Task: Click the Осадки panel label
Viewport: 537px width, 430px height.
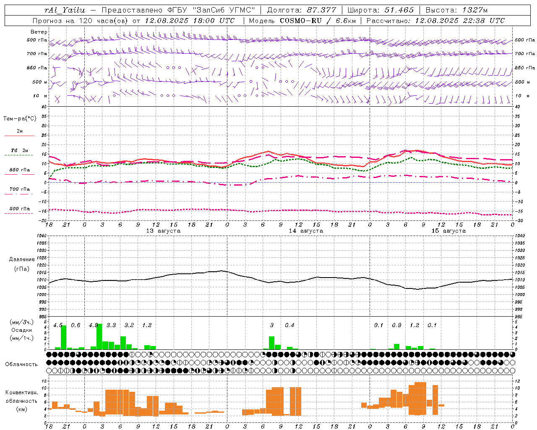Action: tap(21, 330)
